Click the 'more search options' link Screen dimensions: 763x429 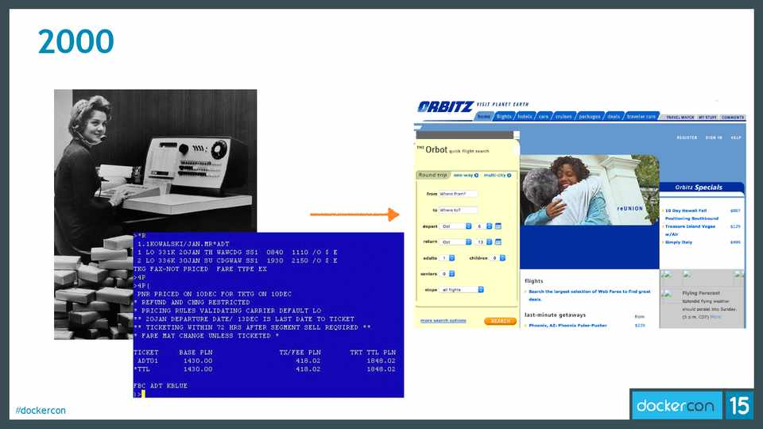tap(443, 321)
